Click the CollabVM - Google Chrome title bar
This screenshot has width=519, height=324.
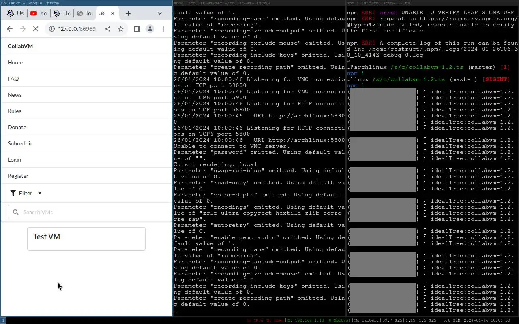(86, 3)
